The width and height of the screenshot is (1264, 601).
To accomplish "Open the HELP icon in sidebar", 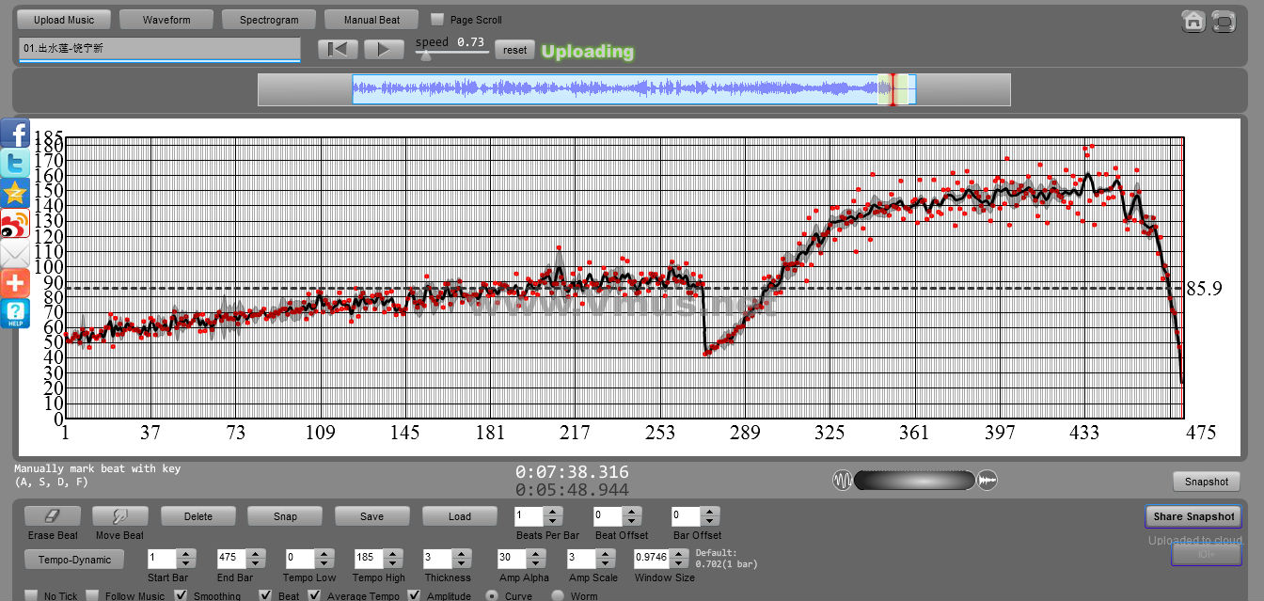I will [x=15, y=314].
